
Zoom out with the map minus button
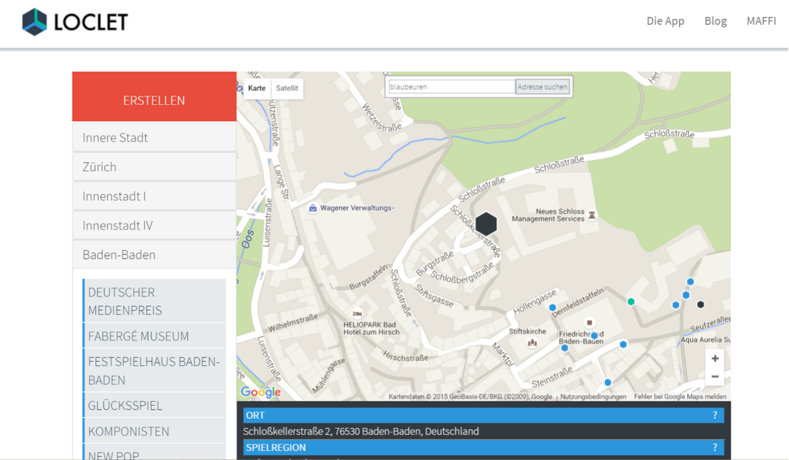(x=714, y=376)
